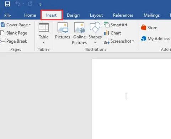Expand the Screenshot dropdown arrow
The image size is (171, 139).
(133, 41)
